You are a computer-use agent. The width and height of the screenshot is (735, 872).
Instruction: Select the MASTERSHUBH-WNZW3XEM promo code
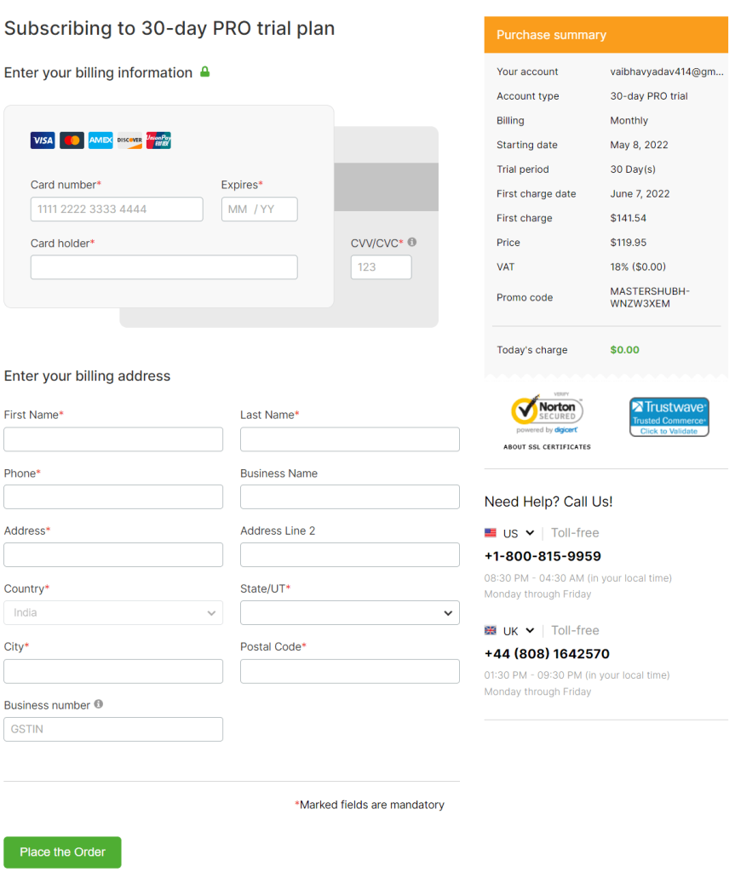(649, 297)
